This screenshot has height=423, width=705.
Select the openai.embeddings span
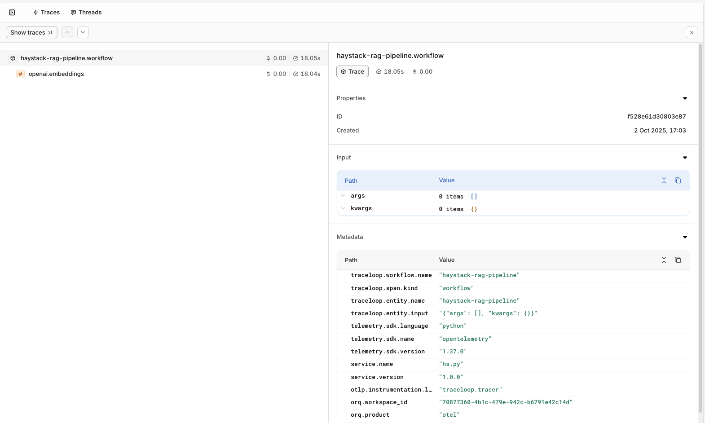click(x=56, y=74)
